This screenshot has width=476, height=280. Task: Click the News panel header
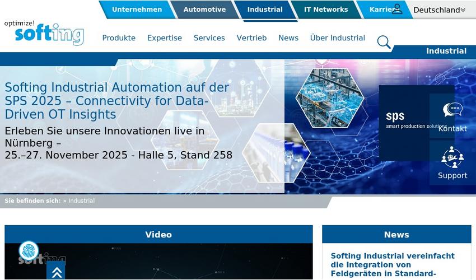tap(396, 235)
